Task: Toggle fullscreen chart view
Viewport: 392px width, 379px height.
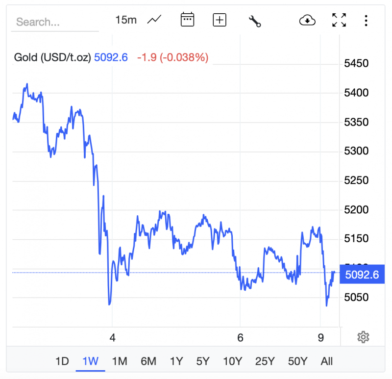Action: tap(339, 20)
